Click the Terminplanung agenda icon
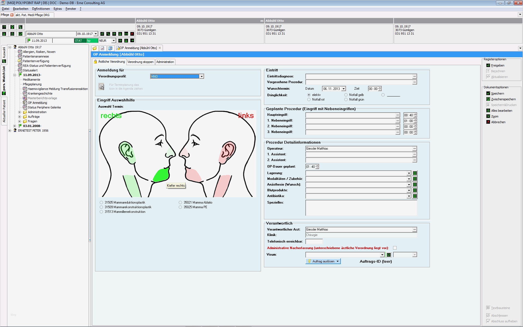 coord(101,87)
